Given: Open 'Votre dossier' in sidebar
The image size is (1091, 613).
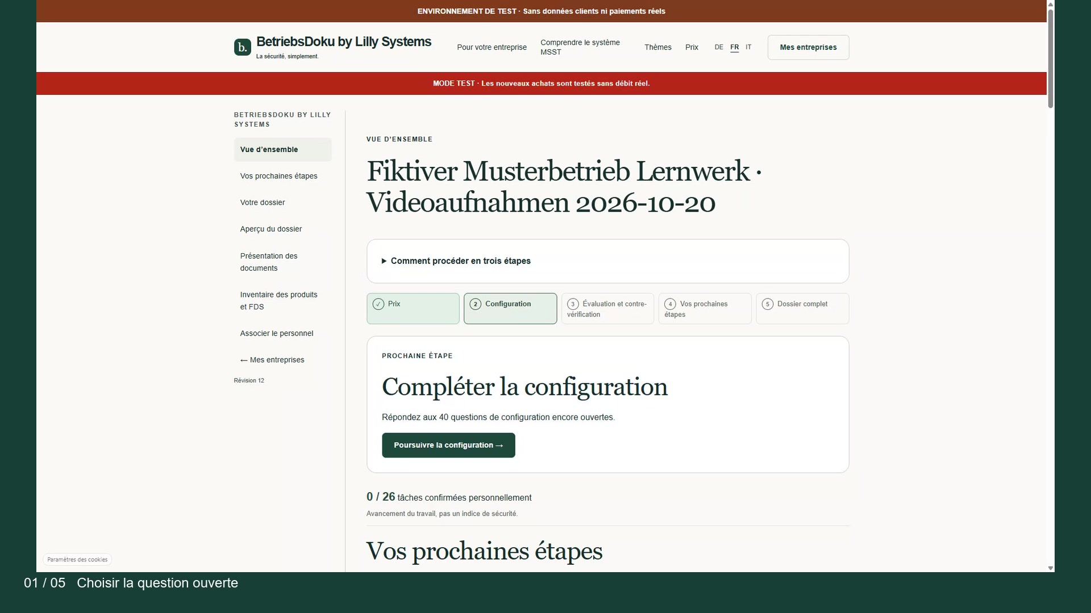Looking at the screenshot, I should point(282,203).
